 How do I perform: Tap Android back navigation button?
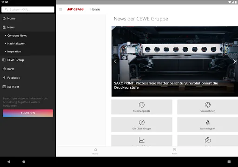(9, 162)
